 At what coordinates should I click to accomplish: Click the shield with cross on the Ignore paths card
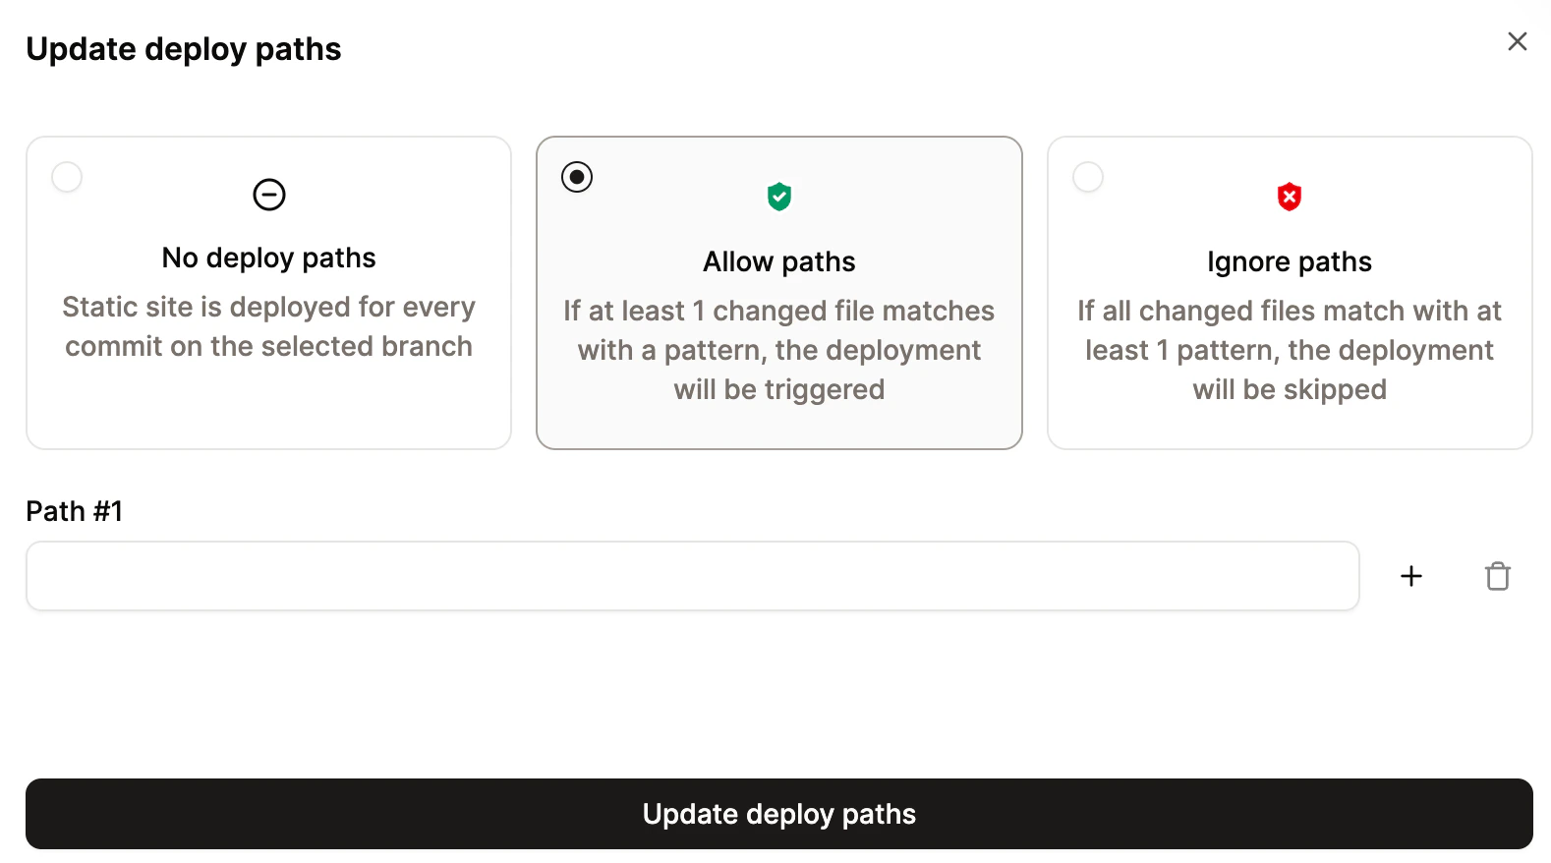coord(1289,196)
